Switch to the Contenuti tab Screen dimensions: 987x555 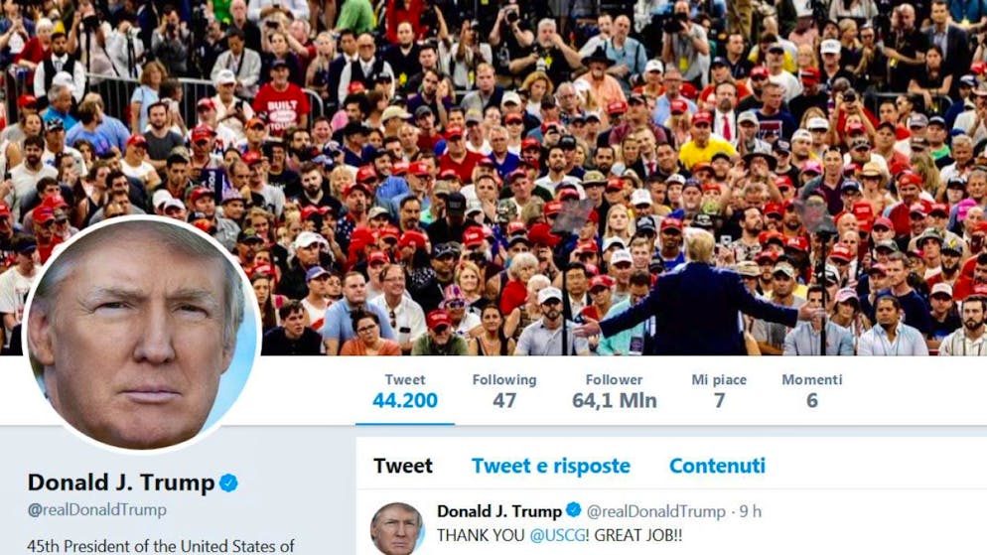[717, 466]
